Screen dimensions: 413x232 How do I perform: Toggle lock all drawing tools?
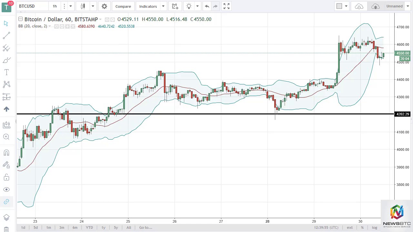click(6, 177)
